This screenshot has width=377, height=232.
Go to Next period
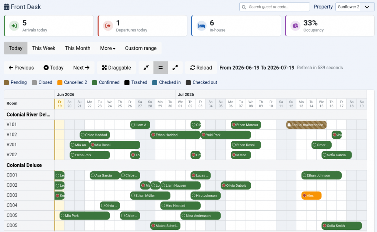(x=81, y=68)
